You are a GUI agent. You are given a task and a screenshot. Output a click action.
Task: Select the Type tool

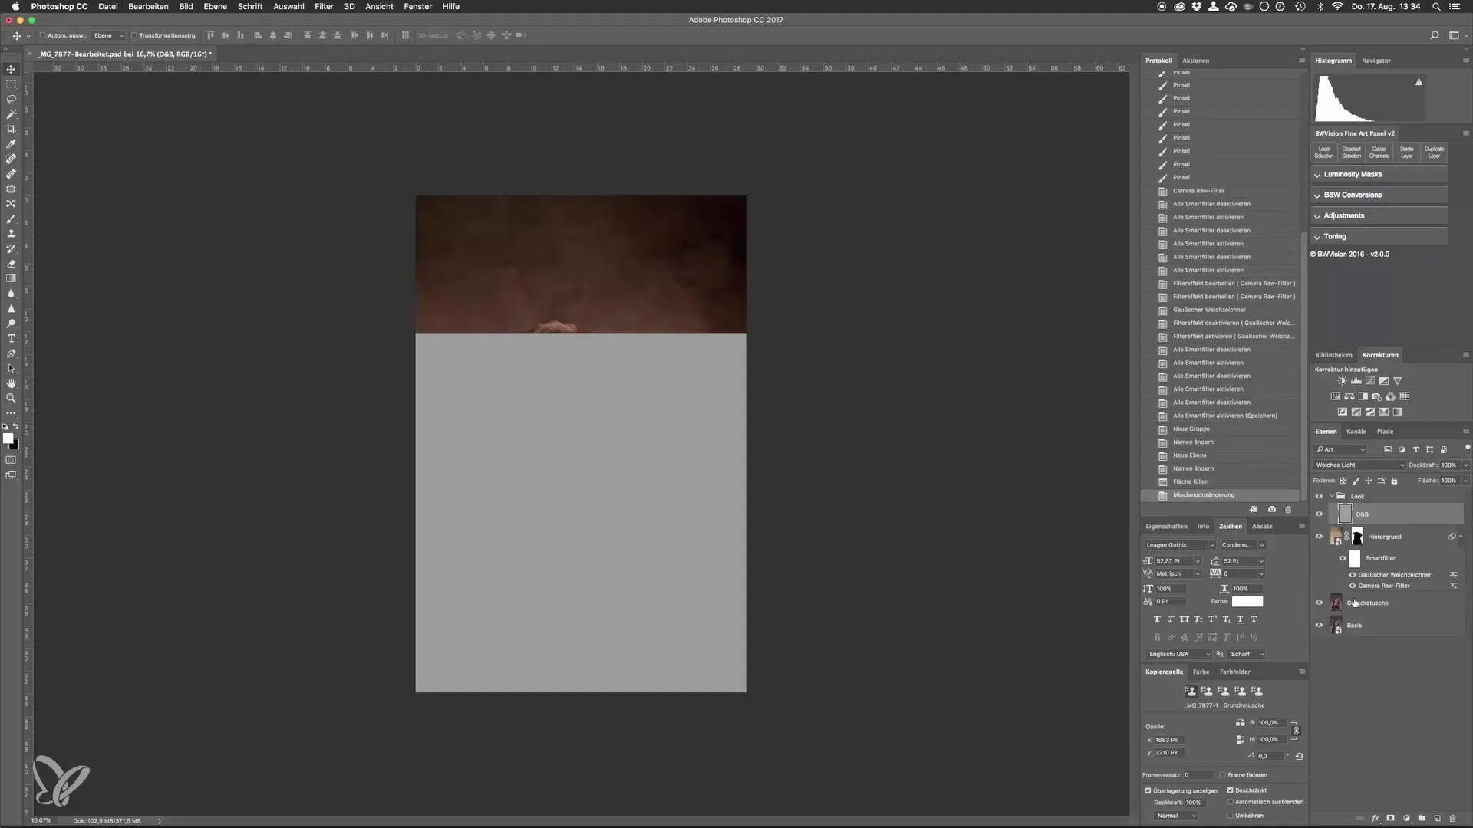[11, 338]
